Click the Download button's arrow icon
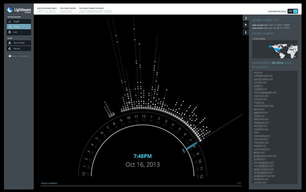Image resolution: width=306 pixels, height=192 pixels. 9,43
